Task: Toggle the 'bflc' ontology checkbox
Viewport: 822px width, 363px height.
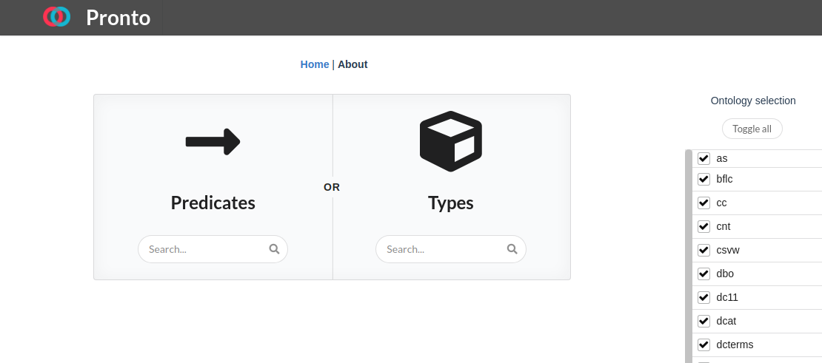Action: tap(704, 179)
